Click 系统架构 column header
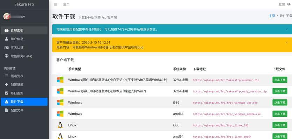The width and height of the screenshot is (292, 139). (x=179, y=69)
